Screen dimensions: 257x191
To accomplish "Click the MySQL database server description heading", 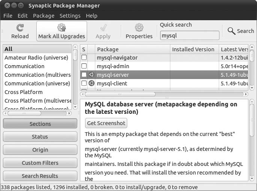I will coord(161,108).
